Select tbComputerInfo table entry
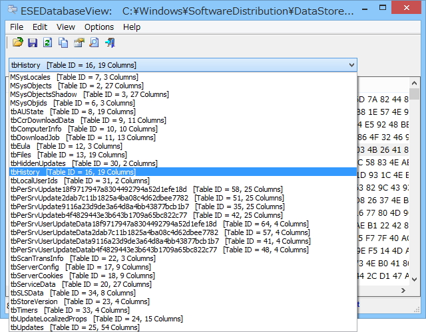Viewport: 426px width, 332px height. pos(183,129)
